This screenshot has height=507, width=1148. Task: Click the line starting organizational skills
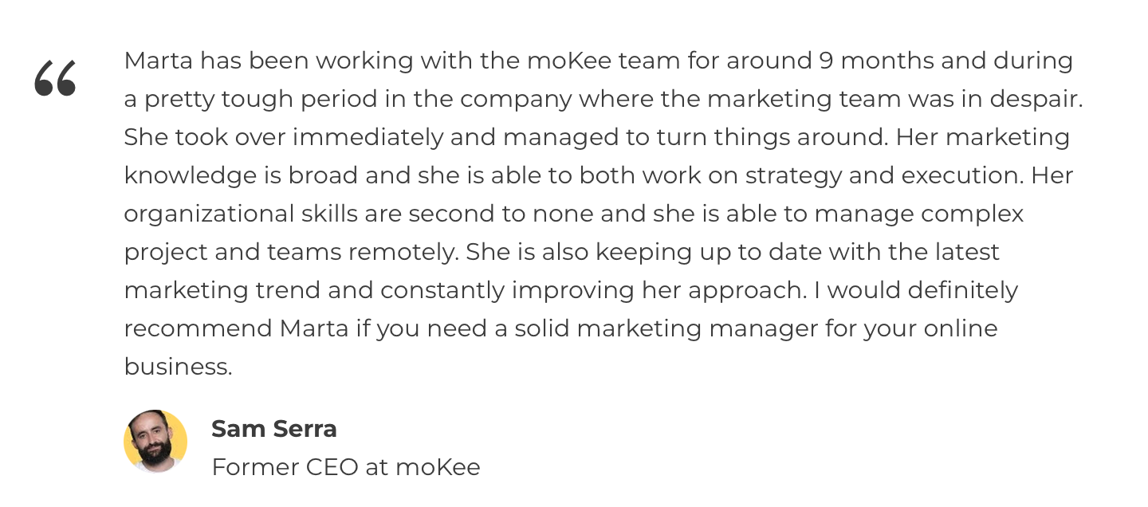574,214
